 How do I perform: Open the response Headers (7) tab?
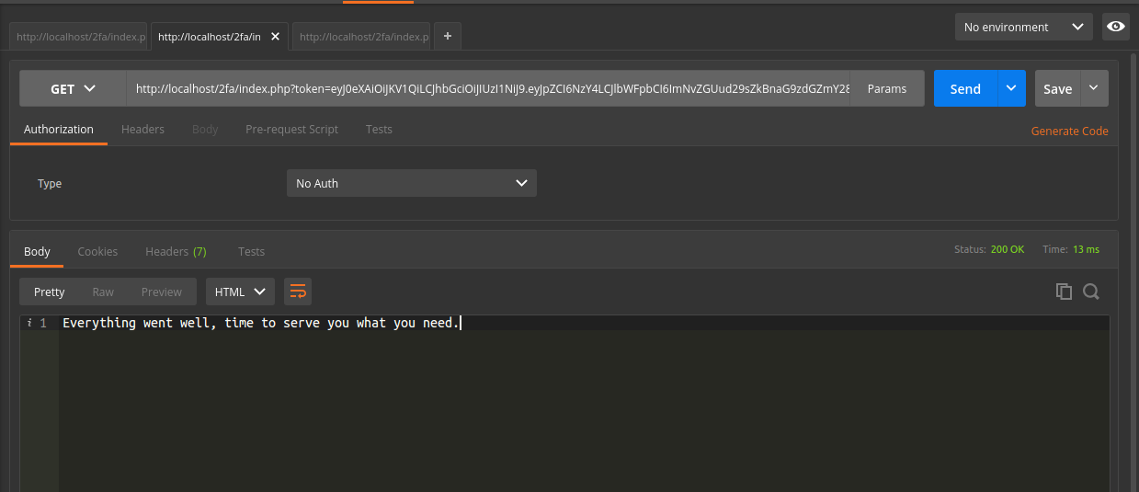pos(176,251)
